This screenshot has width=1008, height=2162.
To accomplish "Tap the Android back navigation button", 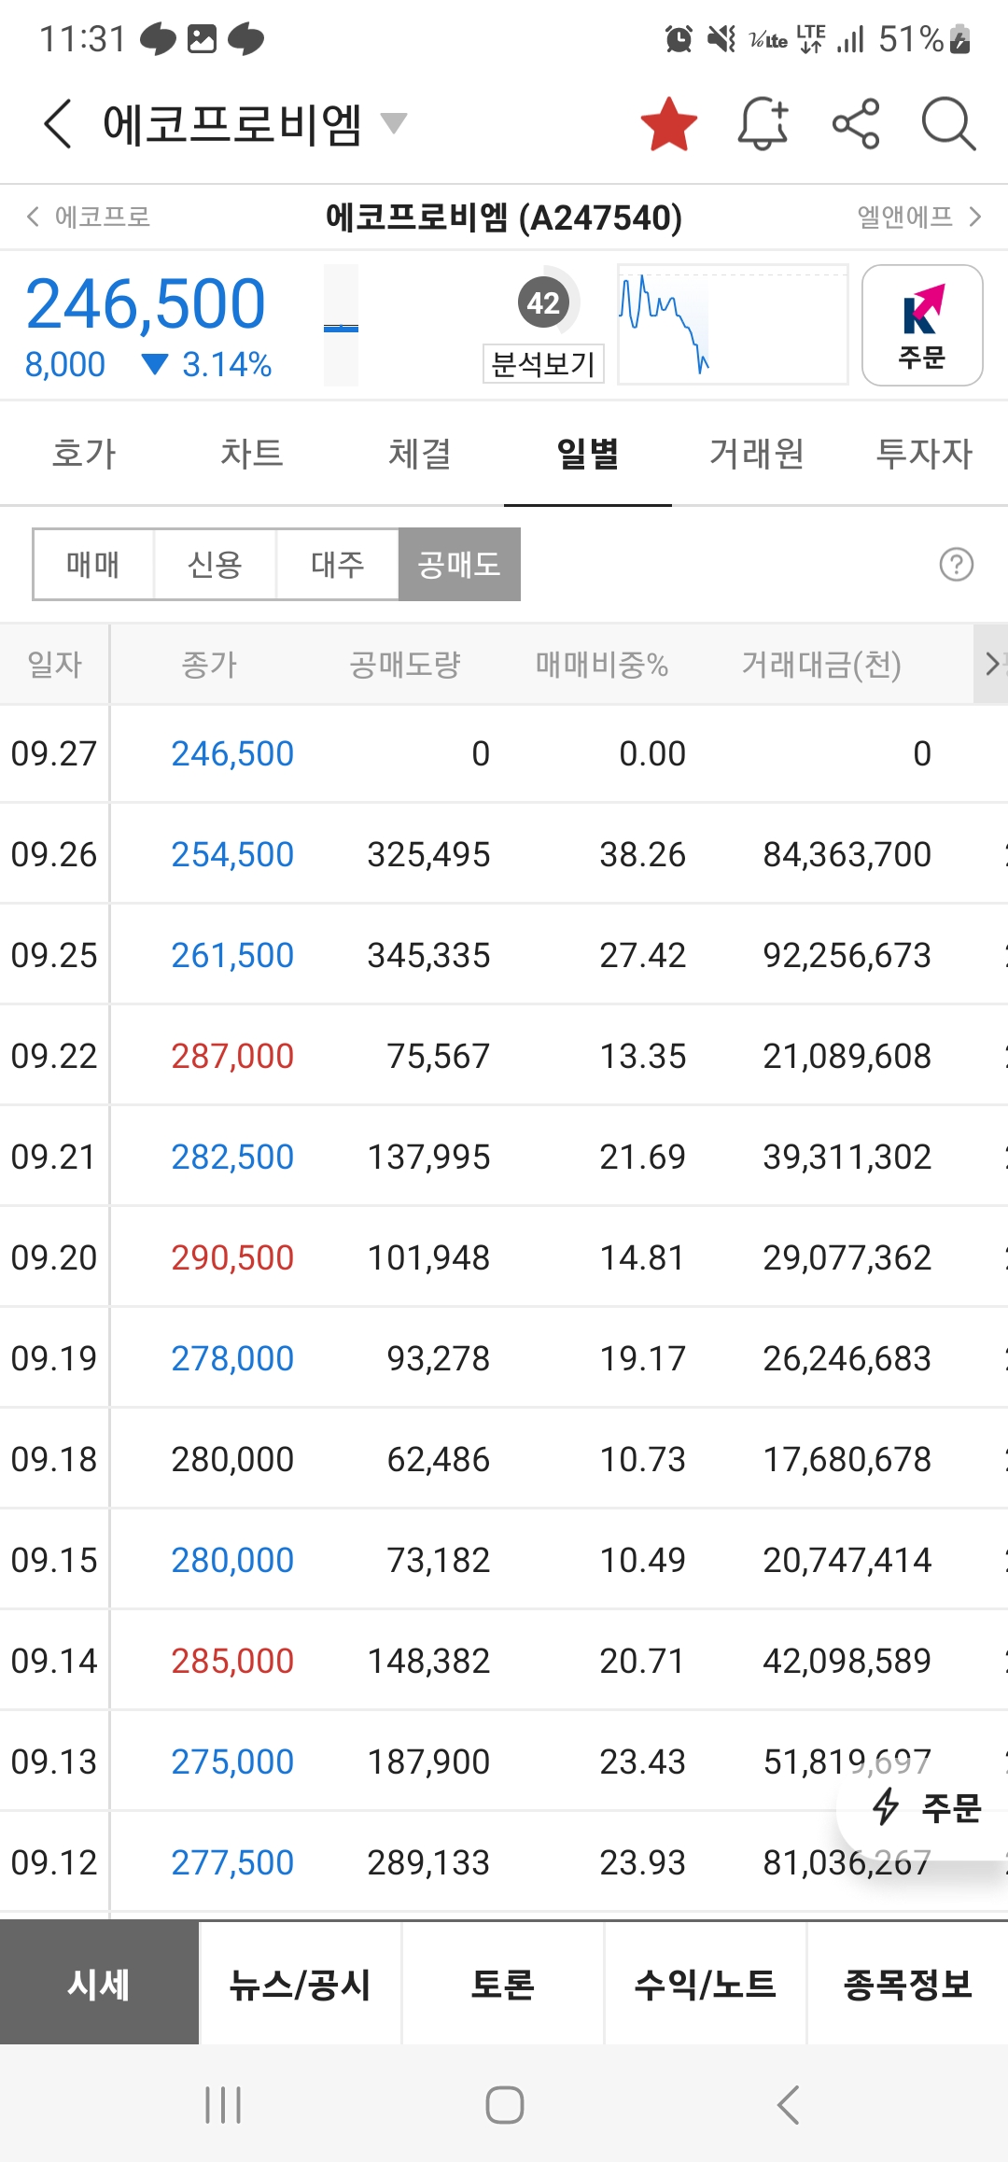I will 789,2105.
